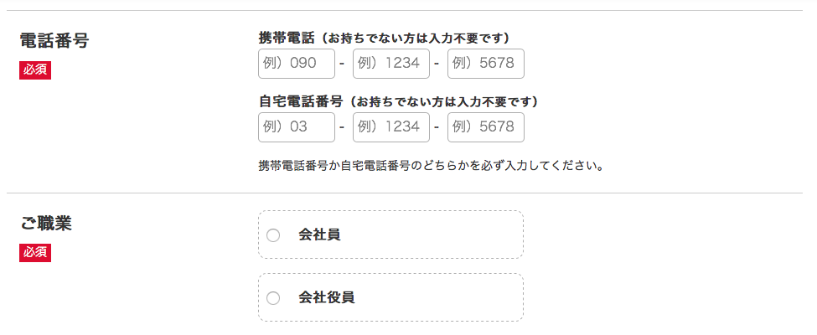Click the red 必須 badge under 電話番号
817x335 pixels.
pyautogui.click(x=35, y=70)
